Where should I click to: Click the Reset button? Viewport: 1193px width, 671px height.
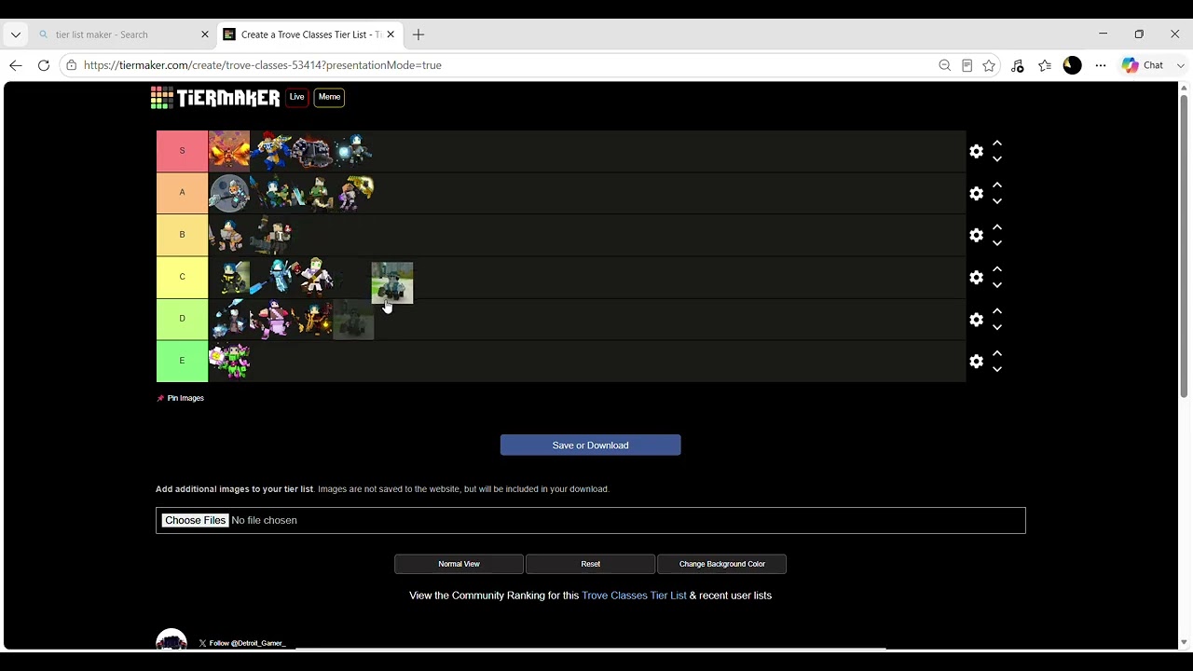590,564
